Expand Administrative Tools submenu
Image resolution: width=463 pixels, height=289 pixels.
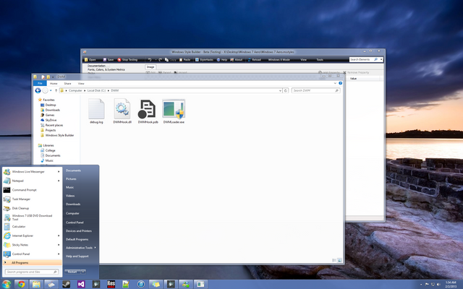coord(95,248)
